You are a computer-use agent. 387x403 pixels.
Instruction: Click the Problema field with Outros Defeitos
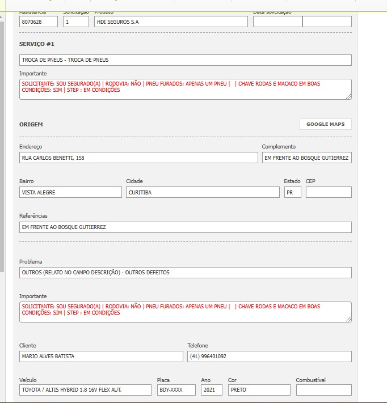pyautogui.click(x=185, y=273)
